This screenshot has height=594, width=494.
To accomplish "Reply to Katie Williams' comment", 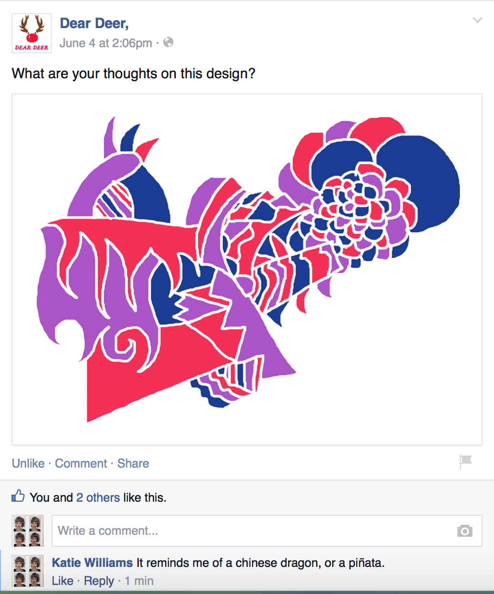I will (99, 581).
